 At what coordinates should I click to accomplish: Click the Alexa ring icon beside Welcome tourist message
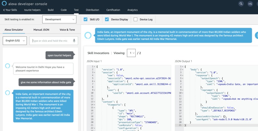8,66
